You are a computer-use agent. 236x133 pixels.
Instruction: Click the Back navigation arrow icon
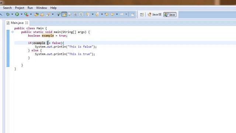coord(112,14)
